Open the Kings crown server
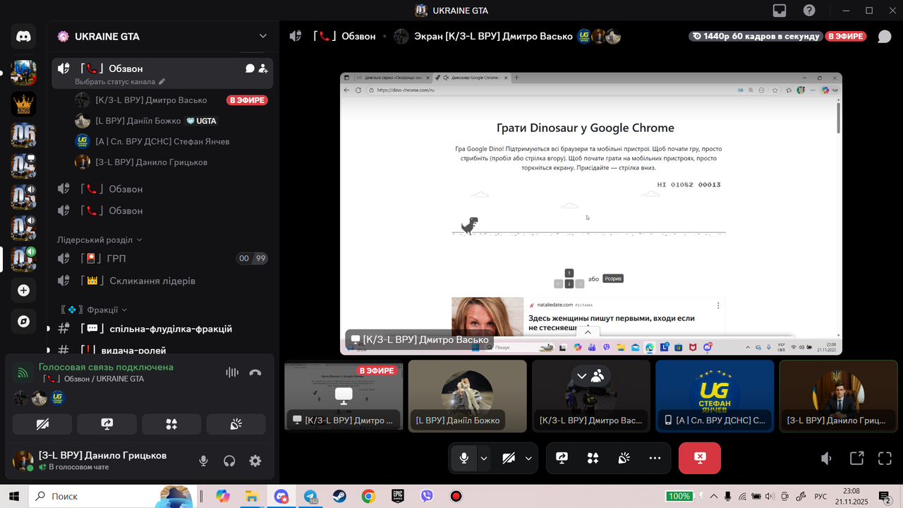 [x=23, y=103]
